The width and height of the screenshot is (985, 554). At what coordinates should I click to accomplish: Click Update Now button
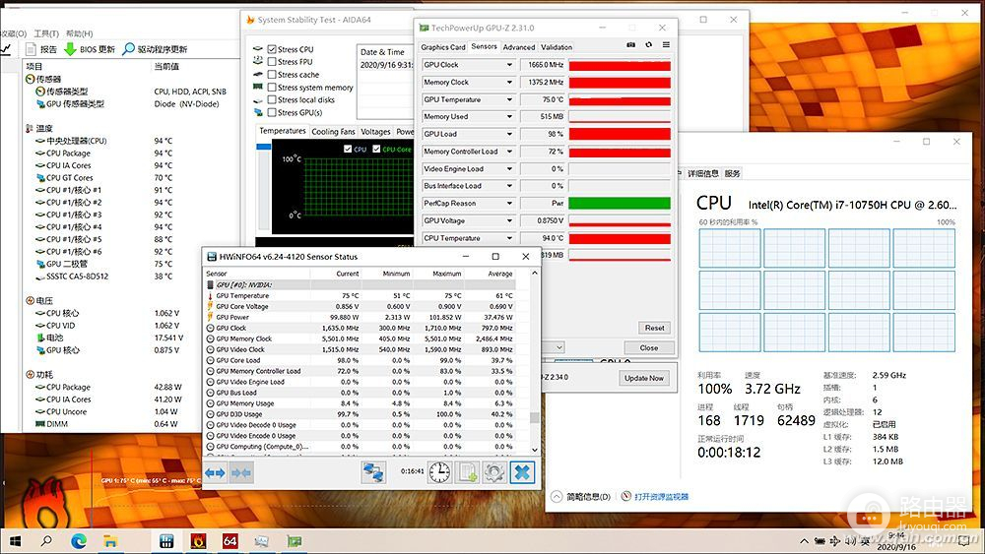point(644,378)
